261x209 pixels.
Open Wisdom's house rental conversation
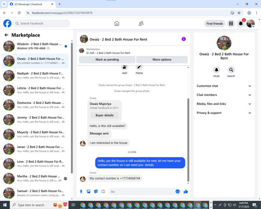click(35, 46)
